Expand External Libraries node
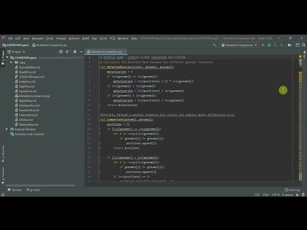The height and width of the screenshot is (230, 307). [7, 129]
